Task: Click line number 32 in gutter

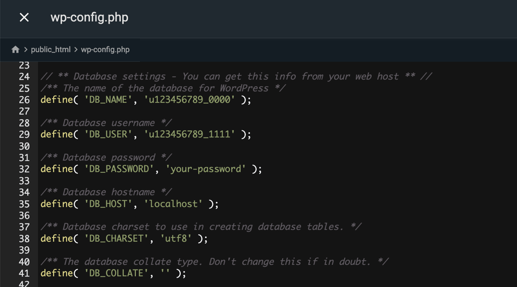Action: (24, 169)
